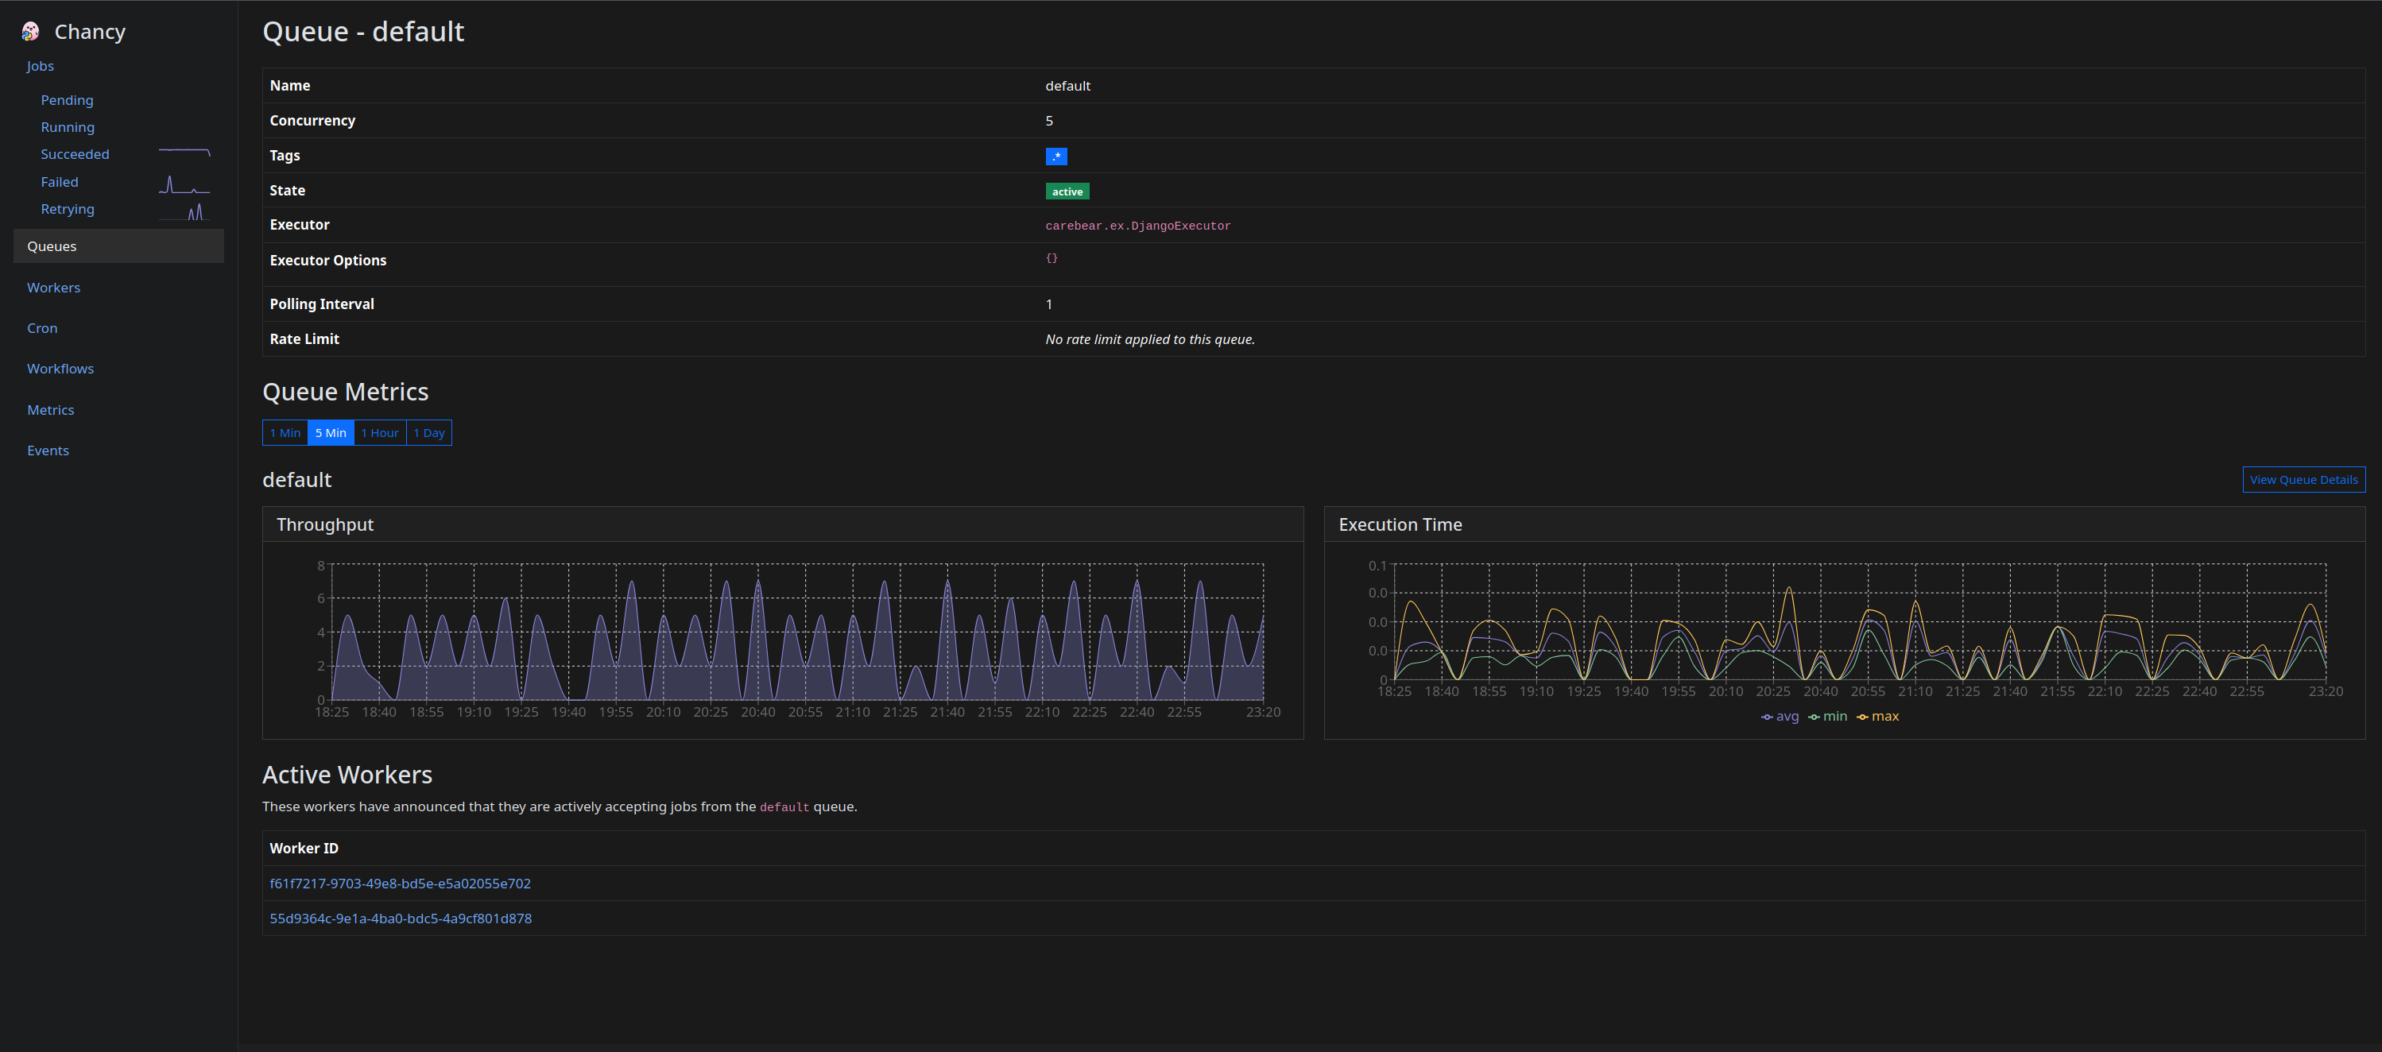This screenshot has height=1052, width=2382.
Task: Open Failed jobs list
Action: click(59, 182)
